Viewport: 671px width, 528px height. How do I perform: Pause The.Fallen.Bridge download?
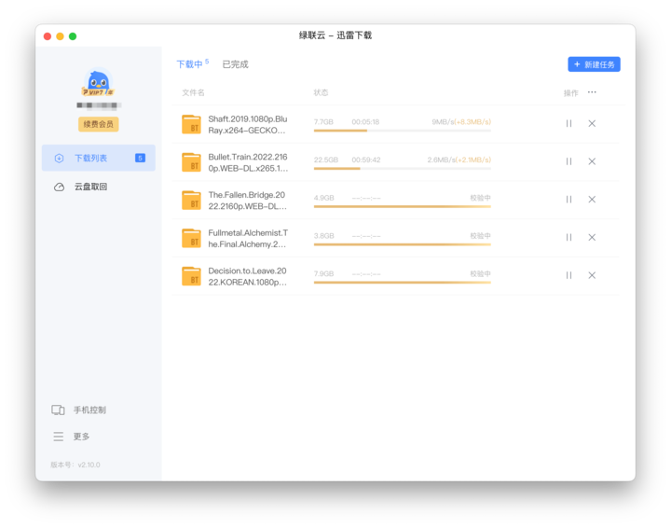pos(568,199)
